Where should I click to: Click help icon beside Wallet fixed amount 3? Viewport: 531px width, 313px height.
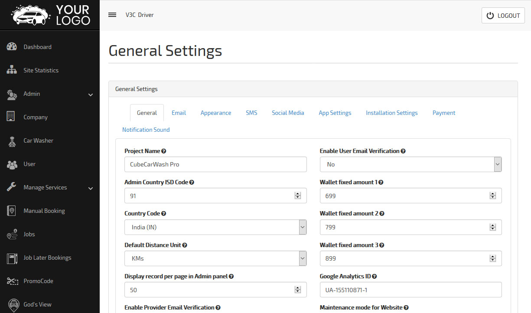click(x=382, y=245)
